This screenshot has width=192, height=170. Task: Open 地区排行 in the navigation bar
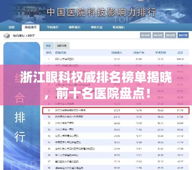coord(74,27)
